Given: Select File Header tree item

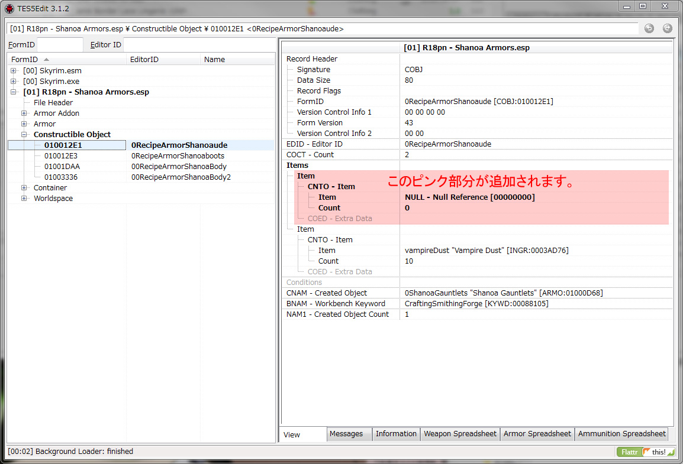Looking at the screenshot, I should coord(53,103).
